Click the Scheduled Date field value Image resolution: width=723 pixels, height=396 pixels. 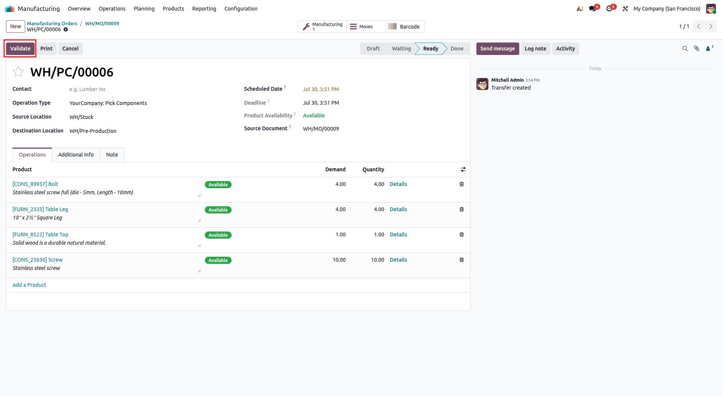tap(321, 89)
